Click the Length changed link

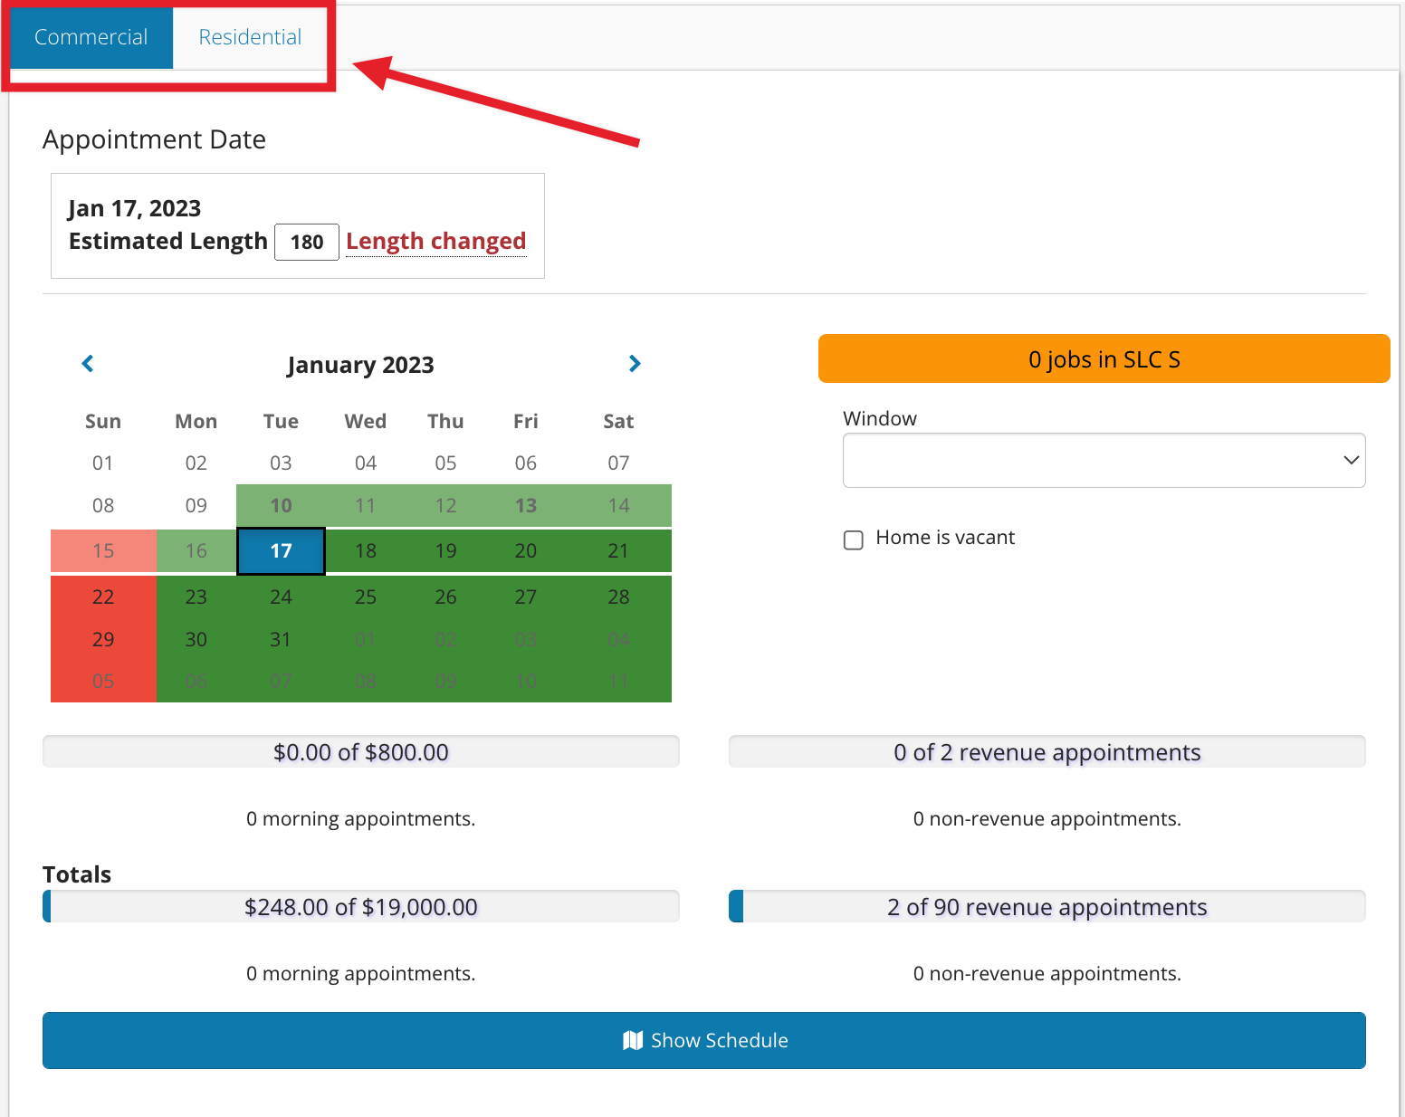coord(435,242)
